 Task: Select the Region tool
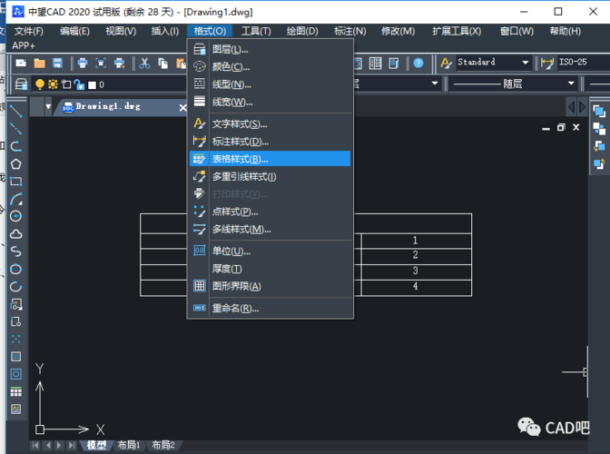(x=16, y=374)
